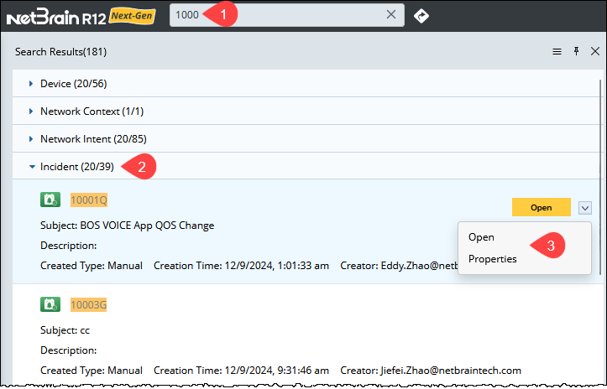Pin the Search Results panel
This screenshot has height=389, width=607.
[x=576, y=51]
